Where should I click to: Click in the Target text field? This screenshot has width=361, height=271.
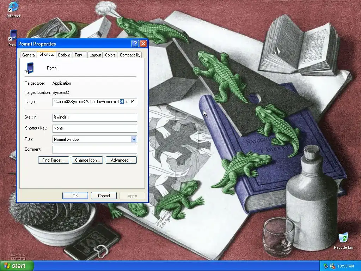[94, 102]
